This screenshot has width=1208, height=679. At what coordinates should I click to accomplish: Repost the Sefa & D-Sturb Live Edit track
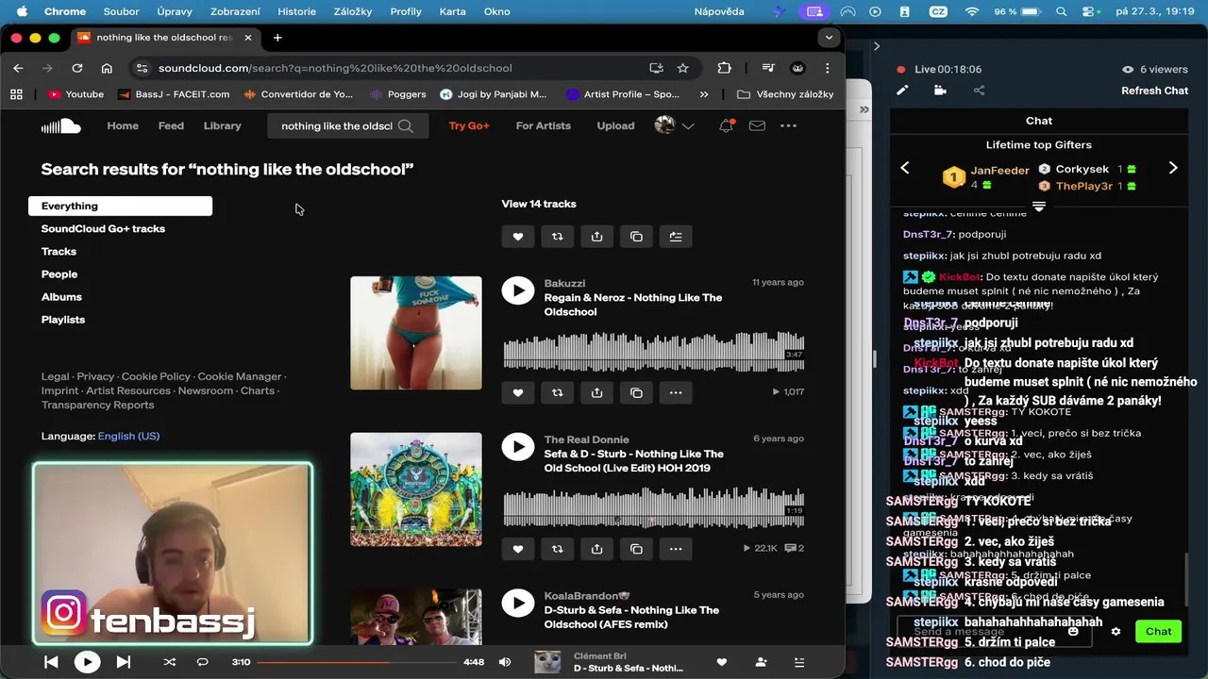pos(557,549)
